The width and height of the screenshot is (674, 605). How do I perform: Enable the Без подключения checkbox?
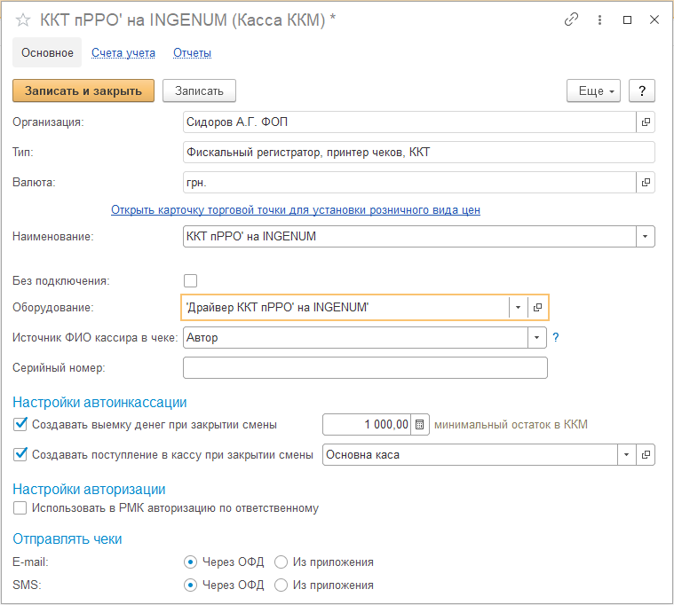(x=190, y=280)
